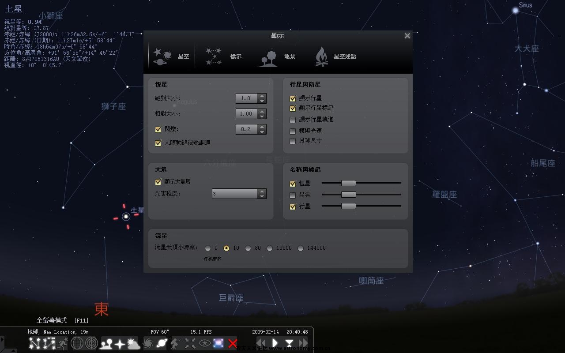The width and height of the screenshot is (565, 353).
Task: Enable 顯示行星軌道 checkbox
Action: click(292, 120)
